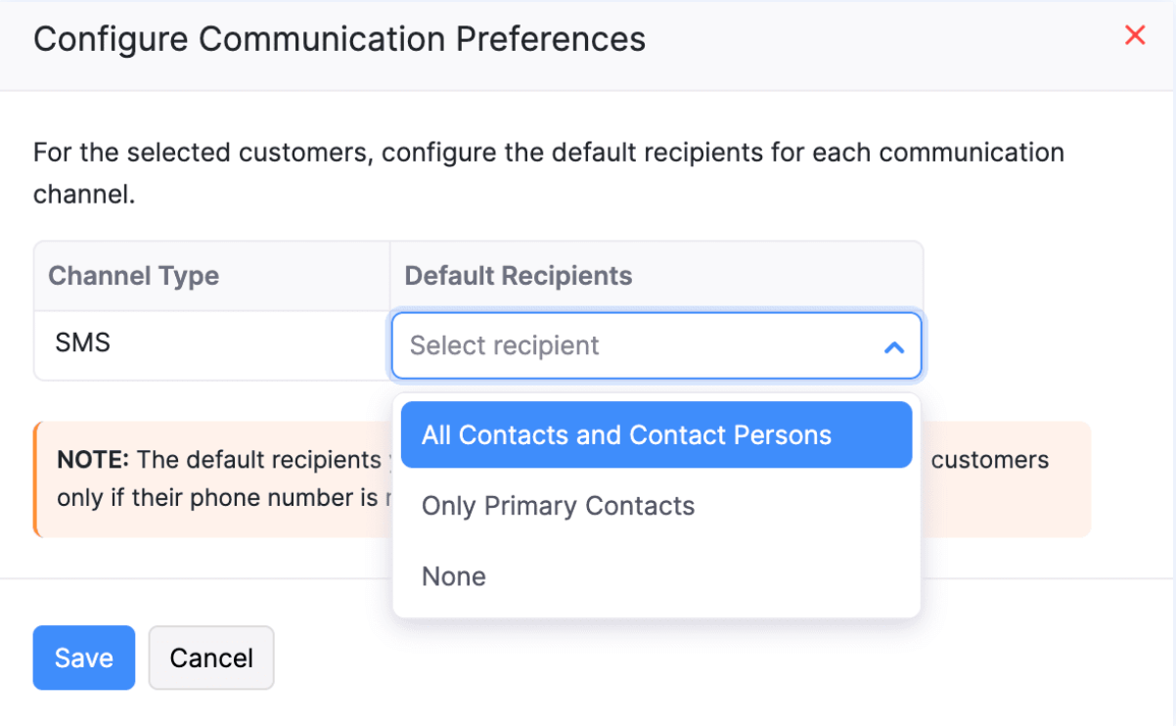
Task: Click the Select recipient placeholder text
Action: pos(505,345)
